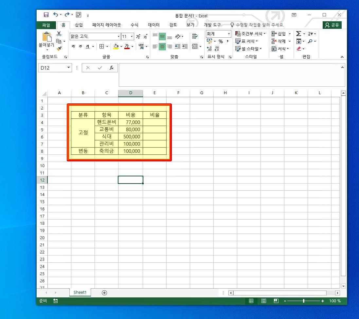Select the Sheet1 tab
The image size is (359, 319).
pyautogui.click(x=80, y=292)
